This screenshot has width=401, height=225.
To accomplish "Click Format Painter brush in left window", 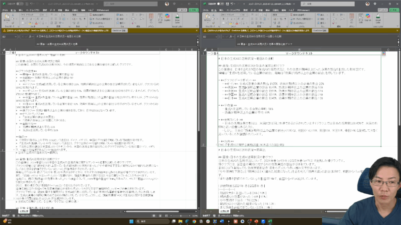I will (x=13, y=23).
